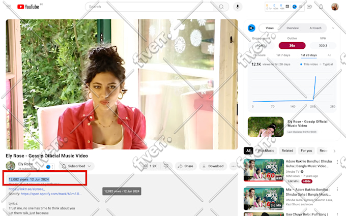The height and width of the screenshot is (216, 346).
Task: Open Adore Rakhio Bondhu video thumbnail
Action: (264, 170)
